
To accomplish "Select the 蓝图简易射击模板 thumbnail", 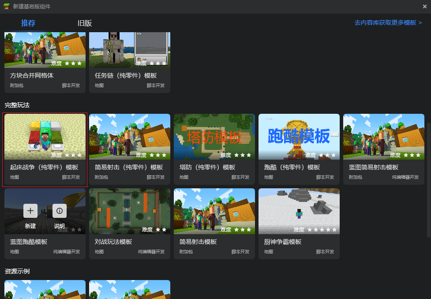I will click(384, 137).
